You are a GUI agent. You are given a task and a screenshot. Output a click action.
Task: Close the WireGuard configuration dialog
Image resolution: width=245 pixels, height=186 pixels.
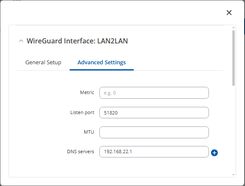point(229,12)
